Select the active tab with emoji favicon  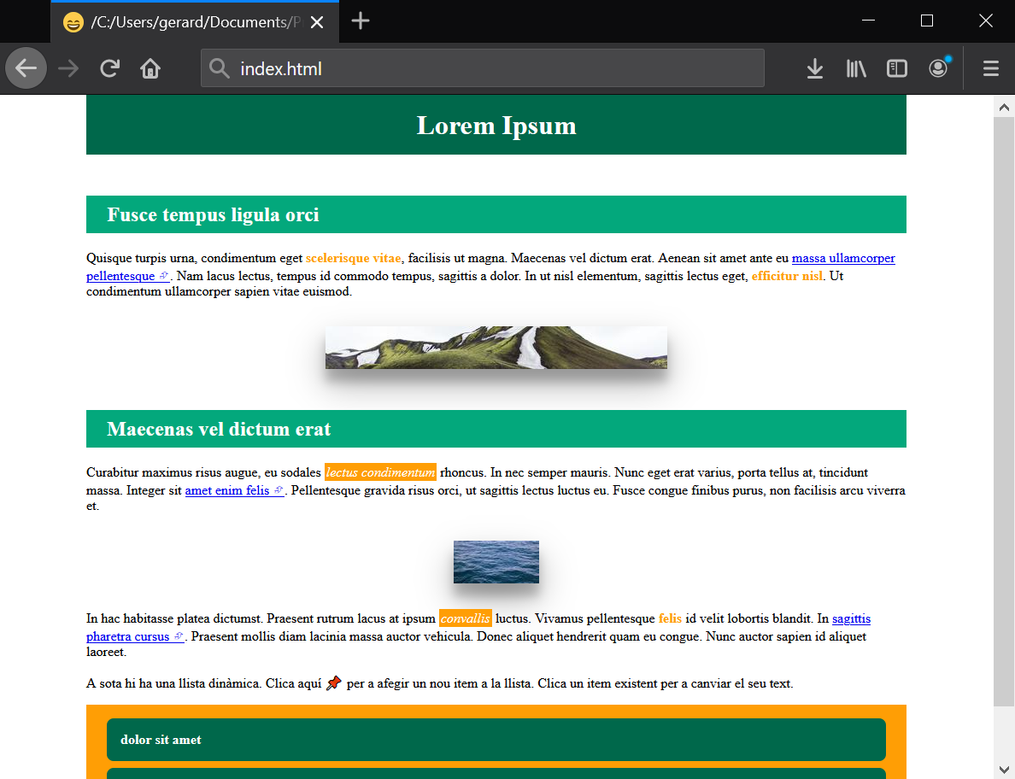click(188, 22)
